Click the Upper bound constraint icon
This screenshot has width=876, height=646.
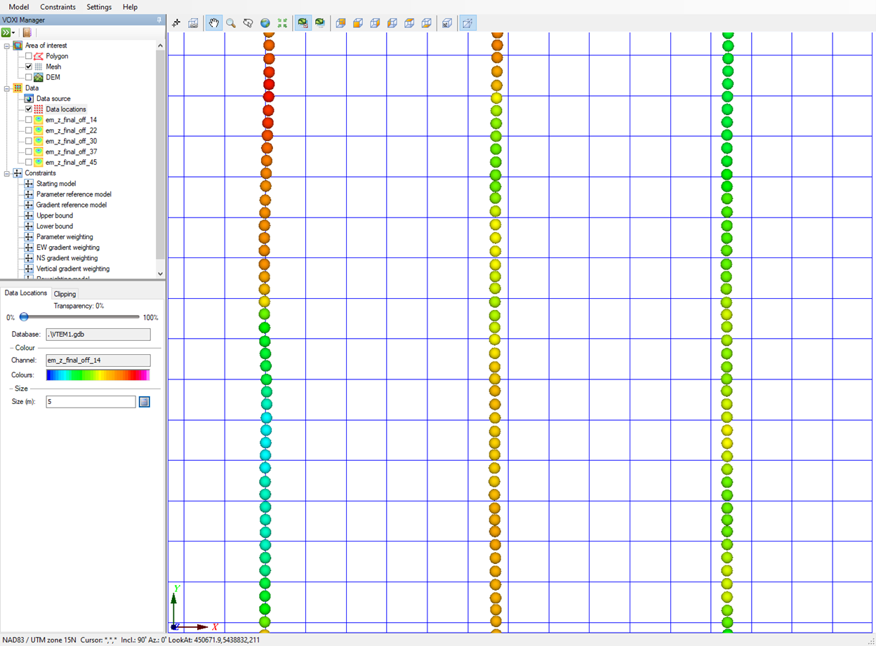[29, 215]
